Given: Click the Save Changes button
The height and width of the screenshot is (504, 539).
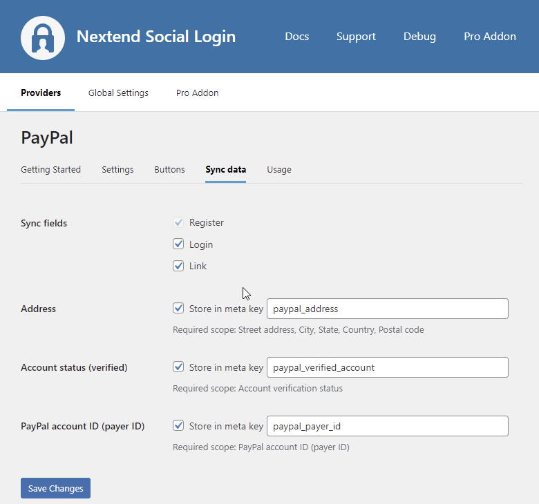Looking at the screenshot, I should pos(55,488).
